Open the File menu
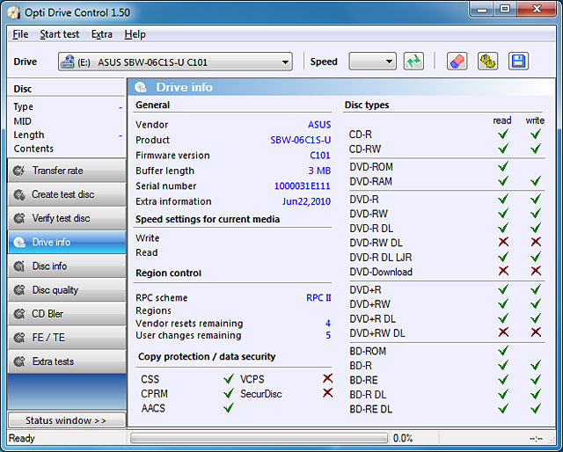Screen dimensions: 563x452 (20, 34)
